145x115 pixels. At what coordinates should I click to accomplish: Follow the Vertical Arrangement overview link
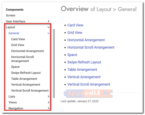84,77
